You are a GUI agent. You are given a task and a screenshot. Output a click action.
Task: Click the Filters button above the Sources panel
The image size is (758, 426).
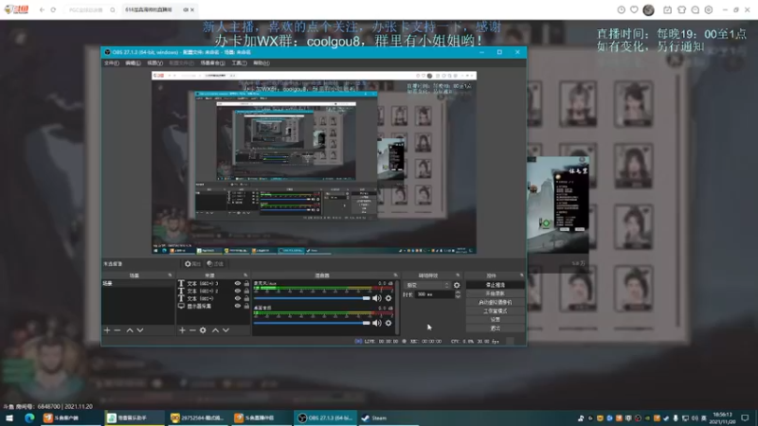pos(215,264)
